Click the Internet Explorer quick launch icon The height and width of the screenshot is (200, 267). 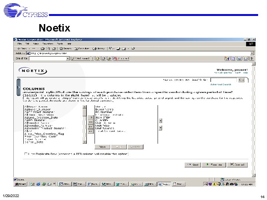pyautogui.click(x=38, y=184)
